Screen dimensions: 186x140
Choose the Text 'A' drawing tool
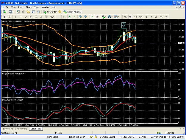pyautogui.click(x=41, y=17)
